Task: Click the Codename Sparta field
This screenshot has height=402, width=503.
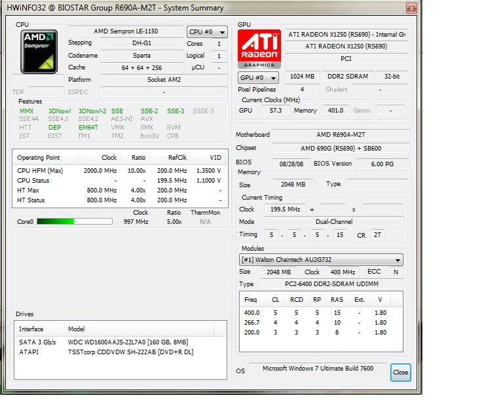Action: coord(141,55)
